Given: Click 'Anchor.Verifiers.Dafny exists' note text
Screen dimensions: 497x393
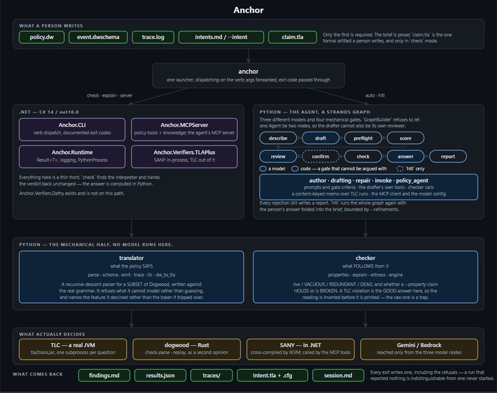Looking at the screenshot, I should tap(71, 193).
